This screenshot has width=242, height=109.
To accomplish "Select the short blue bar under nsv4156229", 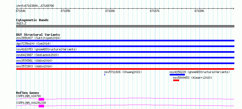I will [x=177, y=75].
